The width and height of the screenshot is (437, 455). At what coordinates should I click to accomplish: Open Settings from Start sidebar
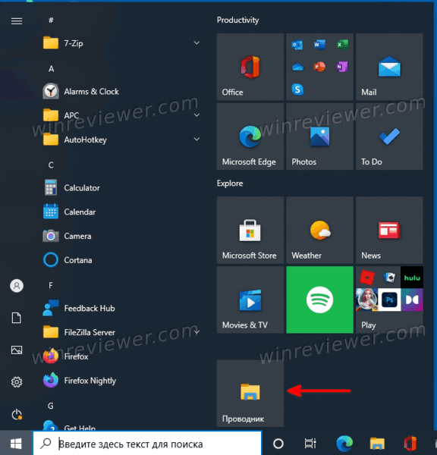point(17,382)
